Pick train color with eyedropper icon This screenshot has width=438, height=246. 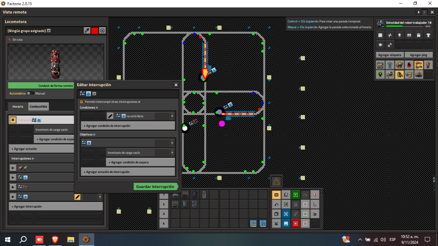(87, 31)
